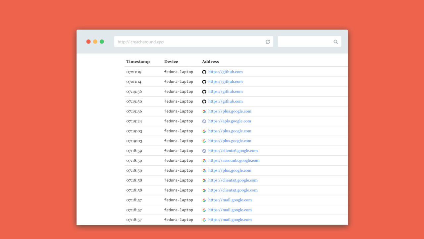Click the Device column header
424x239 pixels.
(x=171, y=61)
